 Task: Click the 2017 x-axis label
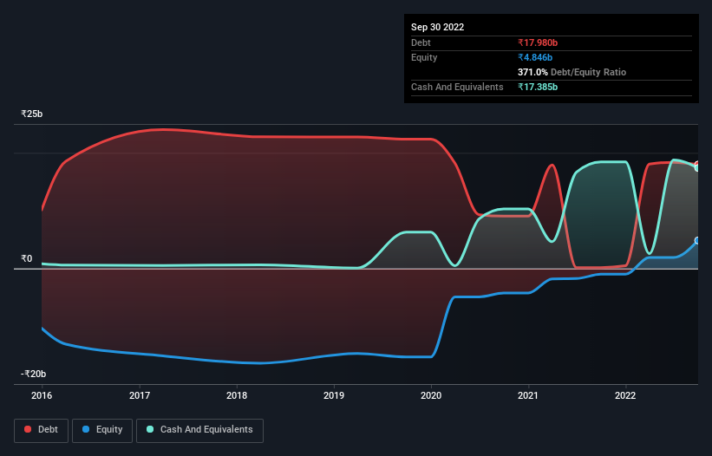(x=140, y=395)
